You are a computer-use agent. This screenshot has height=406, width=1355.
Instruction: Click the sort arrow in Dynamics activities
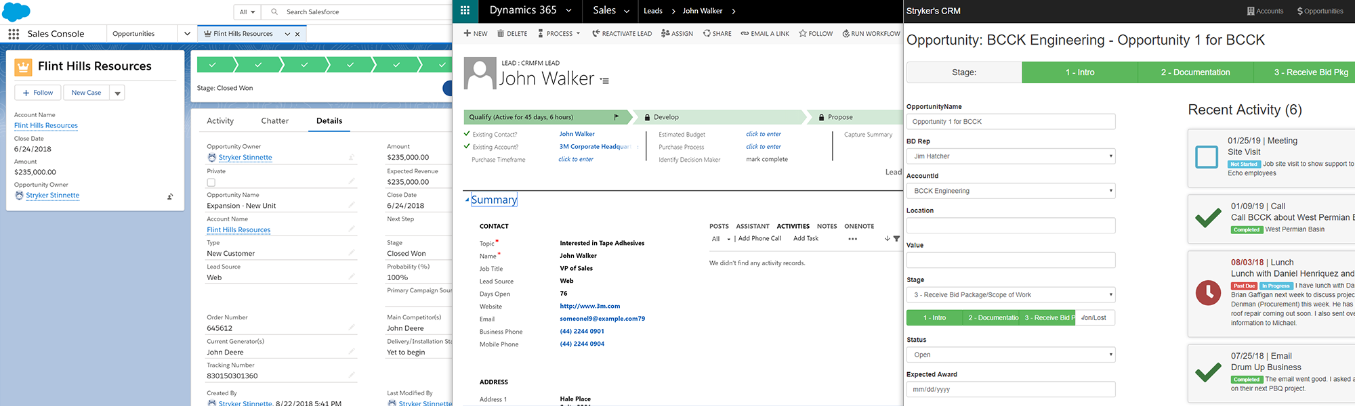887,239
